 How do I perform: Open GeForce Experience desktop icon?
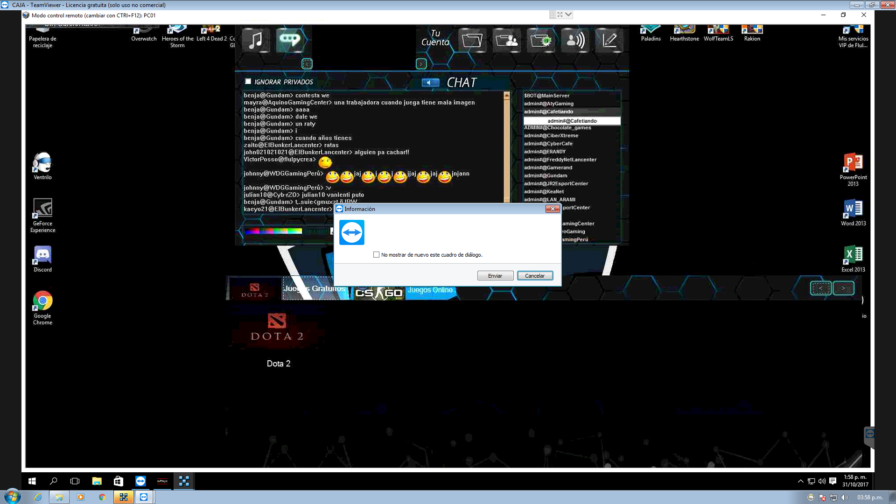pyautogui.click(x=42, y=216)
